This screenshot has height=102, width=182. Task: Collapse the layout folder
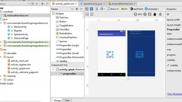pyautogui.click(x=1, y=57)
